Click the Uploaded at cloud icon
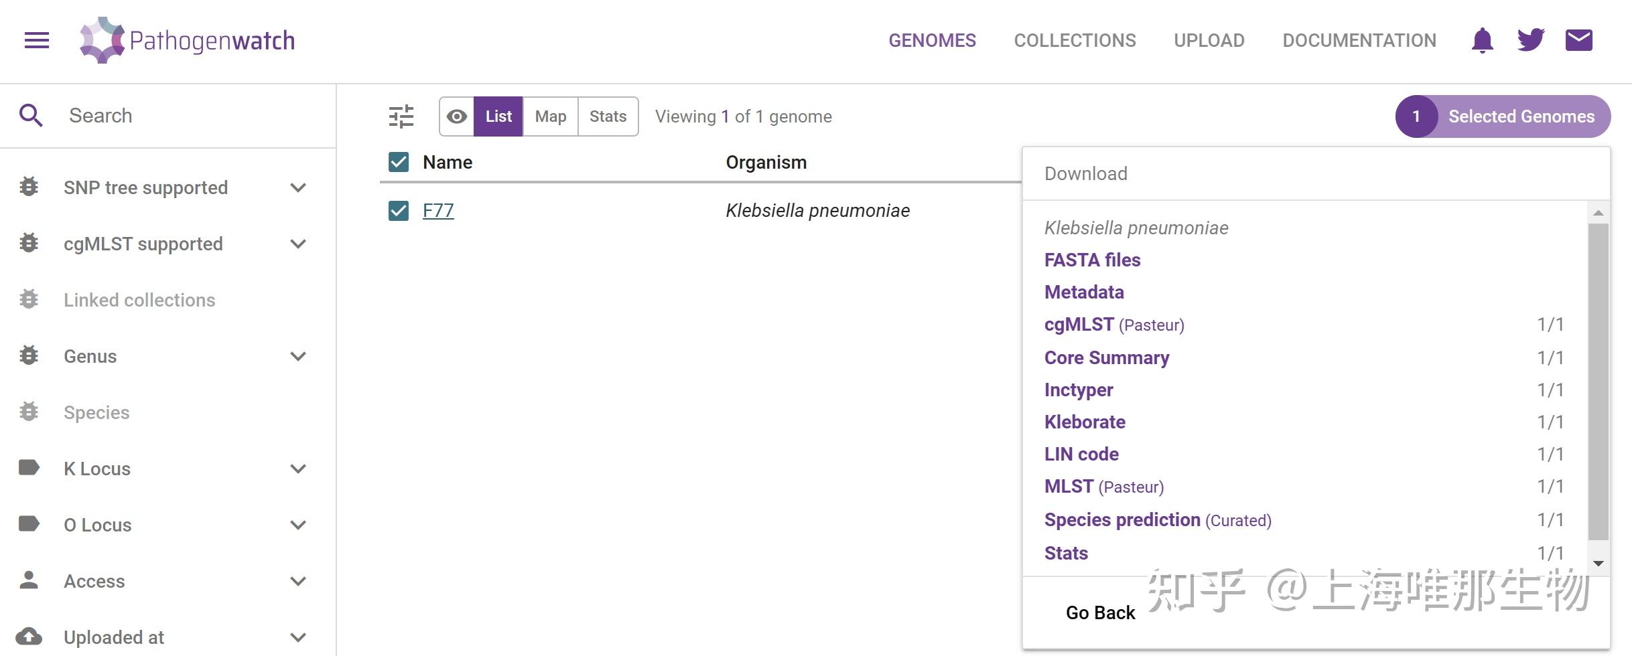This screenshot has height=656, width=1632. click(29, 637)
